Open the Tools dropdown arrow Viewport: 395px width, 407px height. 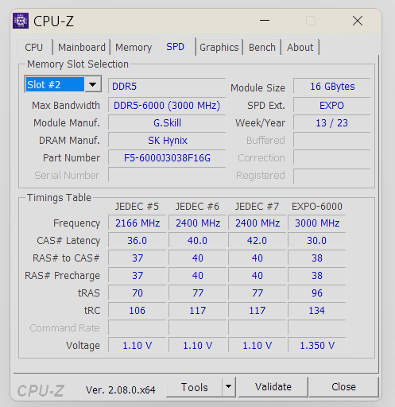tap(228, 386)
